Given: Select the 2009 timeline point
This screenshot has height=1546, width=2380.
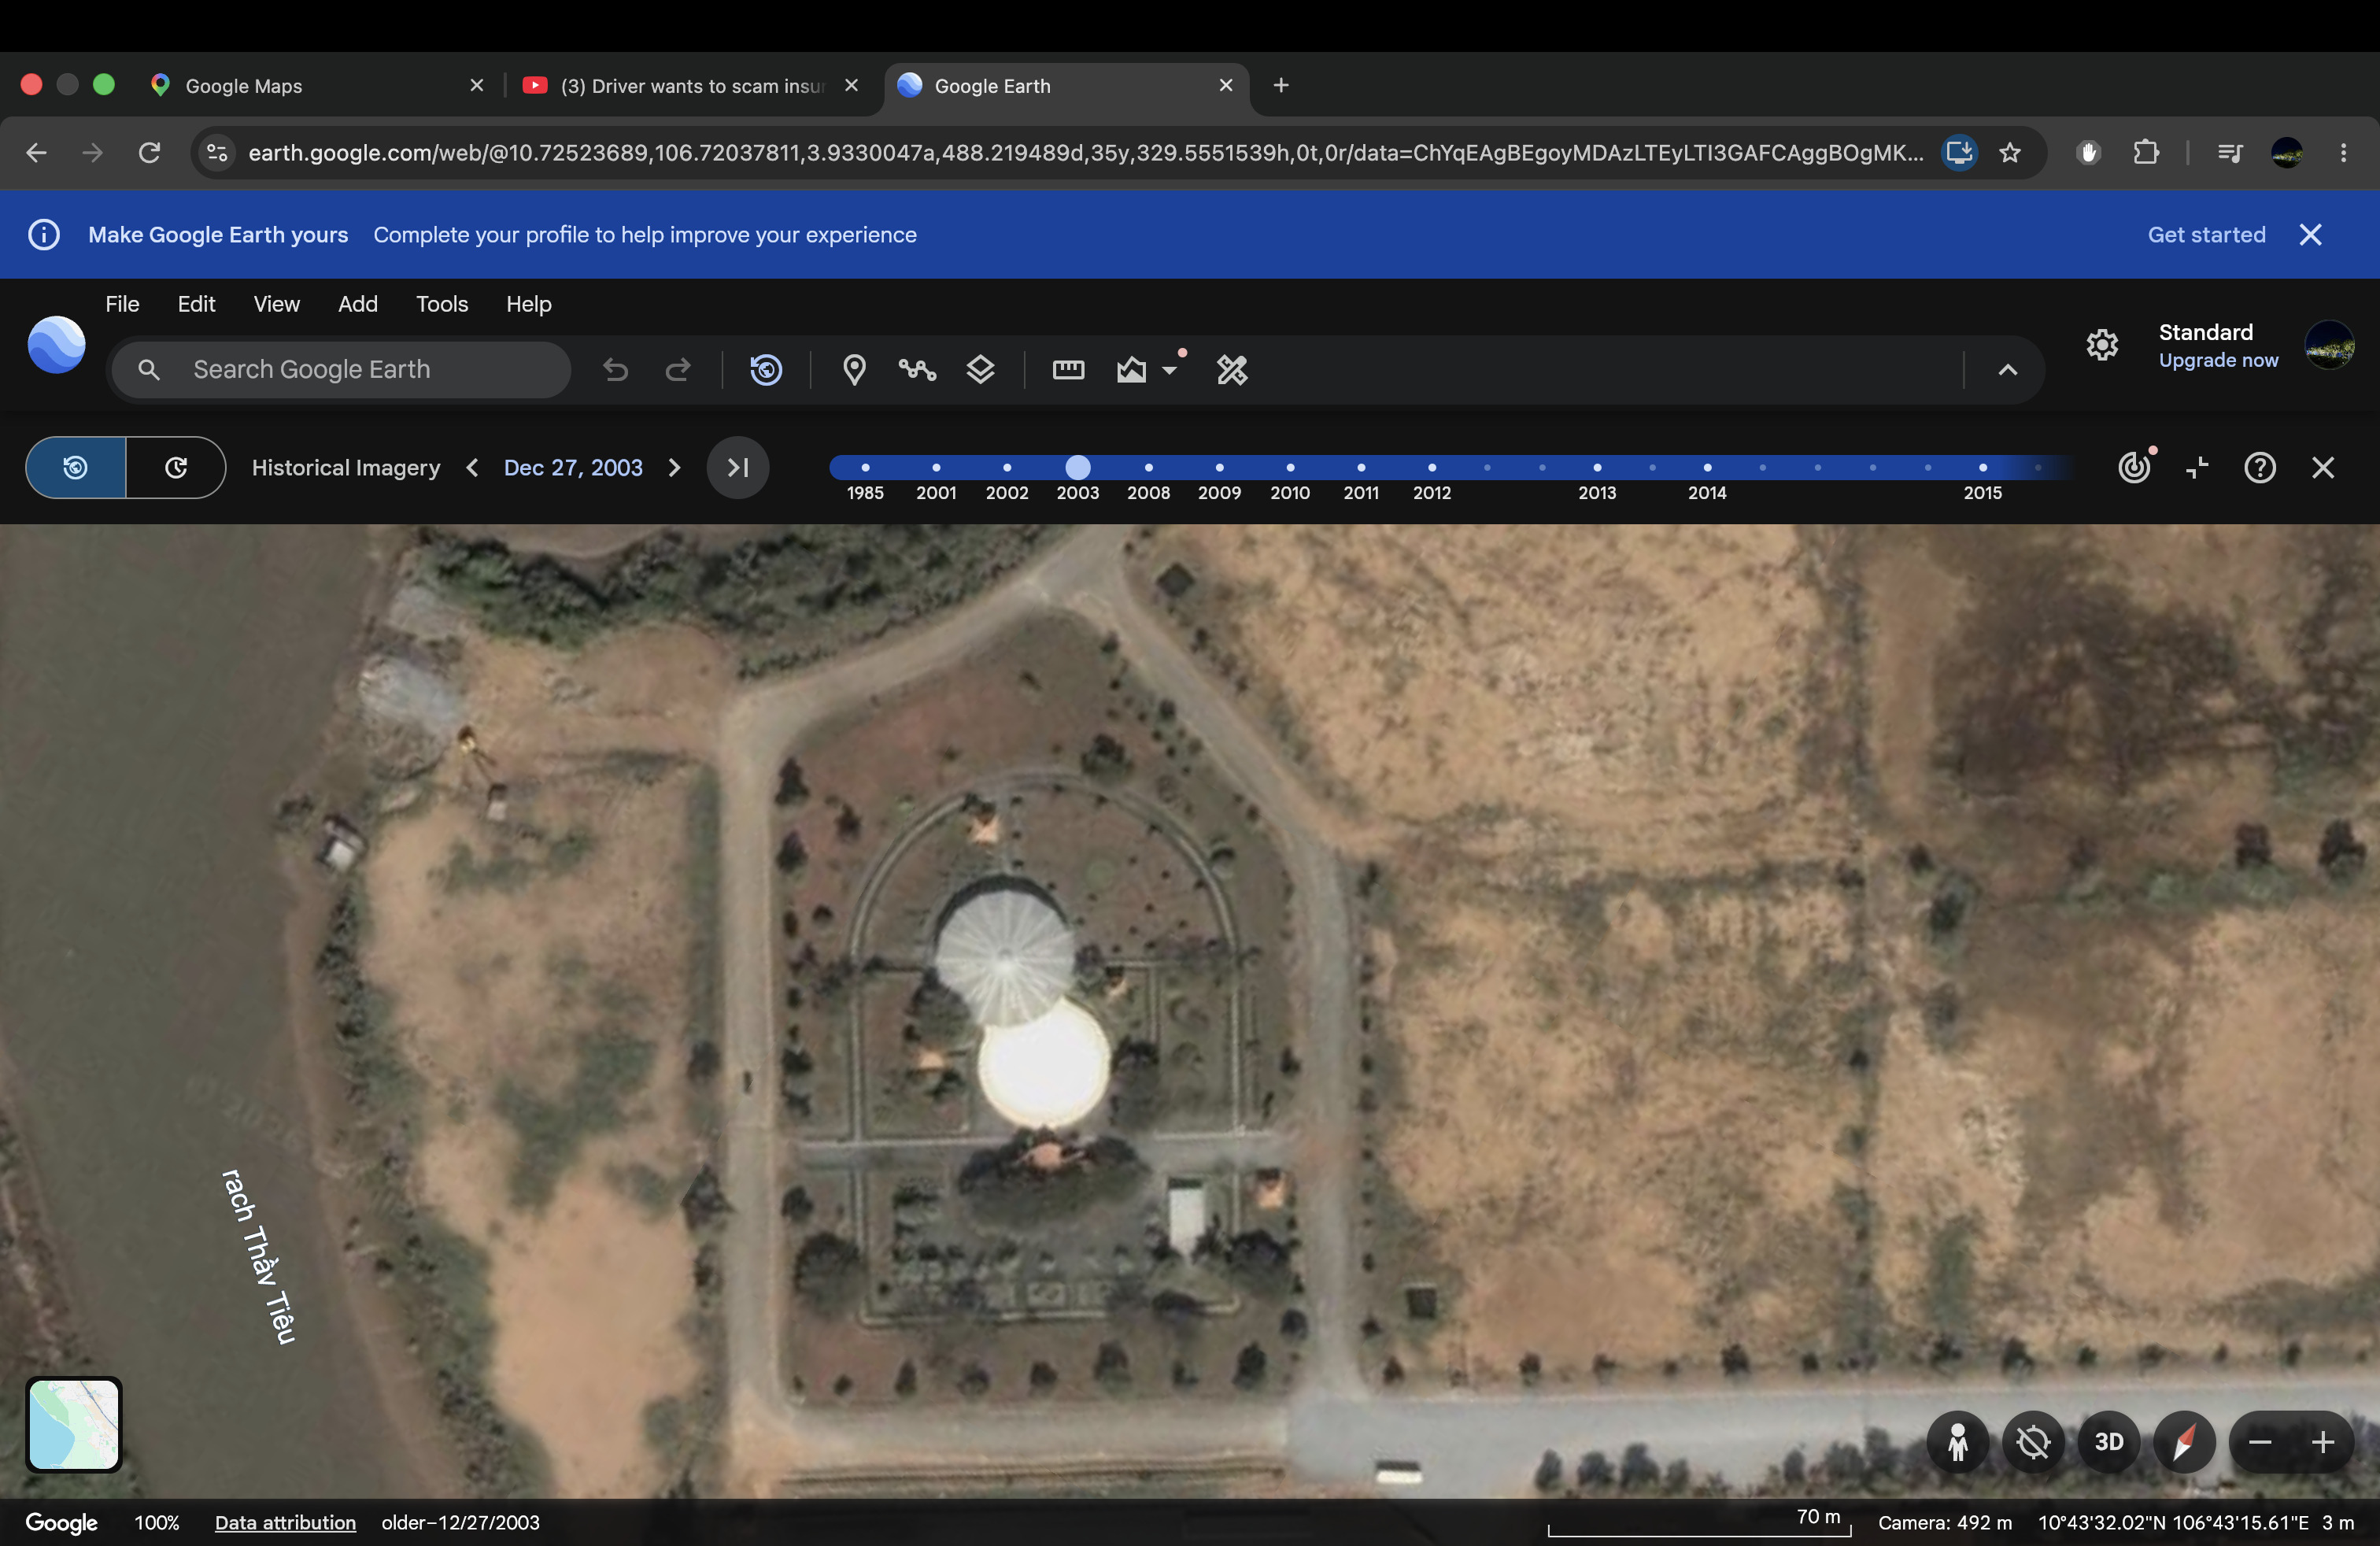Looking at the screenshot, I should tap(1219, 467).
